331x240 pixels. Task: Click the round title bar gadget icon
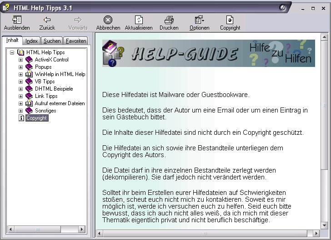pyautogui.click(x=282, y=8)
